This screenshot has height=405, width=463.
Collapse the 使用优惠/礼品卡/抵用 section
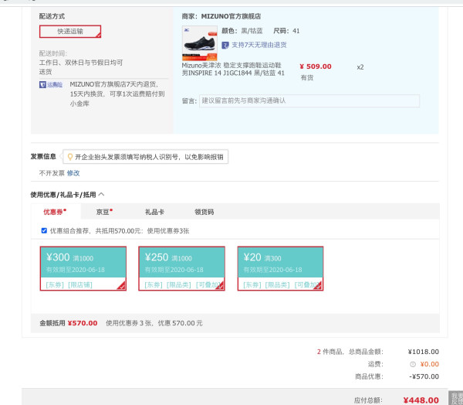point(101,194)
